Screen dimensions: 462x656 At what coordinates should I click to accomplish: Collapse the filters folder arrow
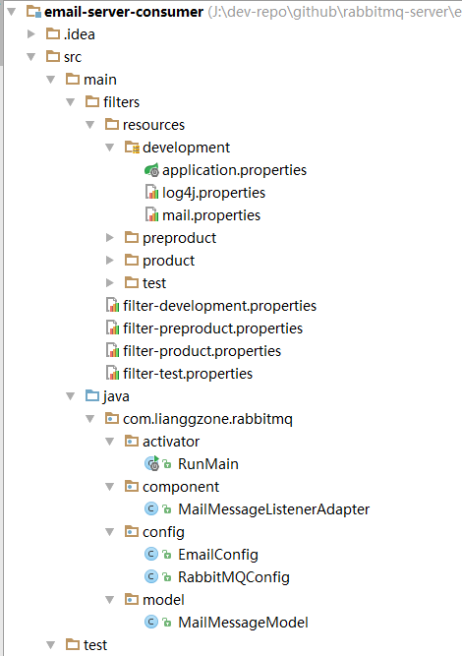(70, 102)
